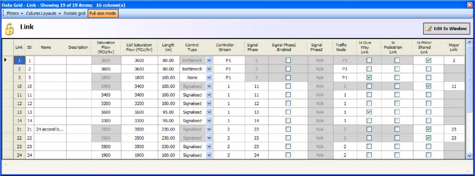Click scroll up arrow of grid scrollbar

click(x=469, y=42)
